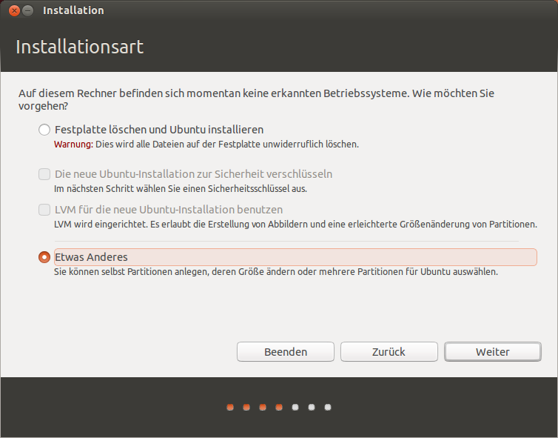Minimize the Installation window
The image size is (558, 438).
[x=28, y=10]
